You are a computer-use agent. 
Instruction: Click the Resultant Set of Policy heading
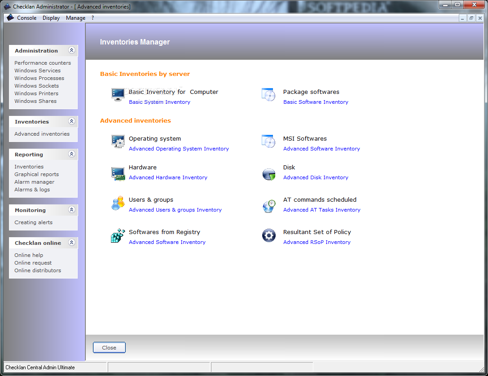(x=317, y=232)
